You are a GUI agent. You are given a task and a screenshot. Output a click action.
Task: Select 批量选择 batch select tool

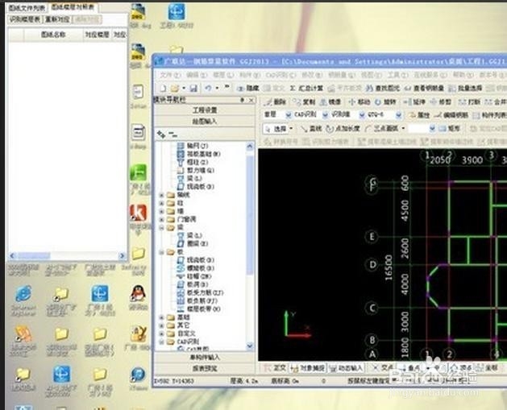465,88
